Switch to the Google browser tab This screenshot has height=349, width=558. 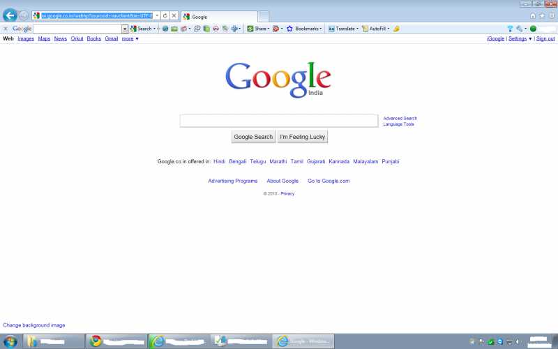pyautogui.click(x=219, y=17)
